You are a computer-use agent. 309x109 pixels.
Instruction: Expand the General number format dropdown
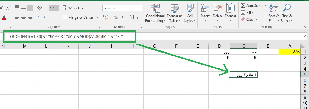click(140, 8)
